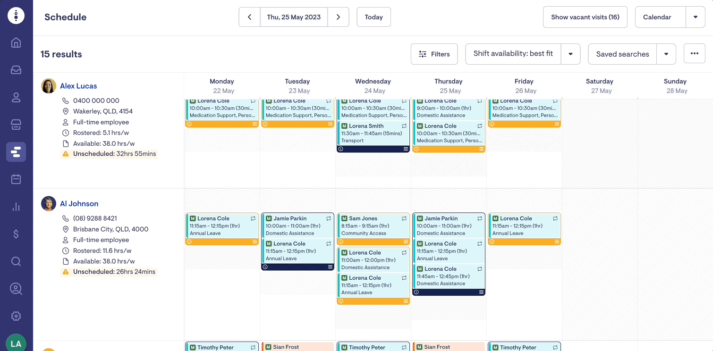Viewport: 713px width, 351px height.
Task: Open the settings gear icon in sidebar
Action: [x=16, y=316]
